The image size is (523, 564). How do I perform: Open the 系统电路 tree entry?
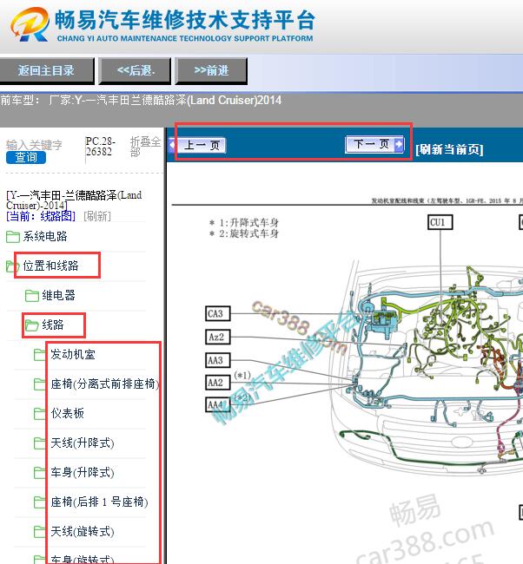(45, 236)
